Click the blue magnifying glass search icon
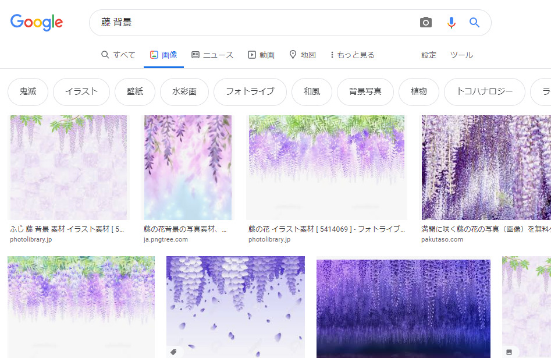This screenshot has width=551, height=358. [x=474, y=23]
